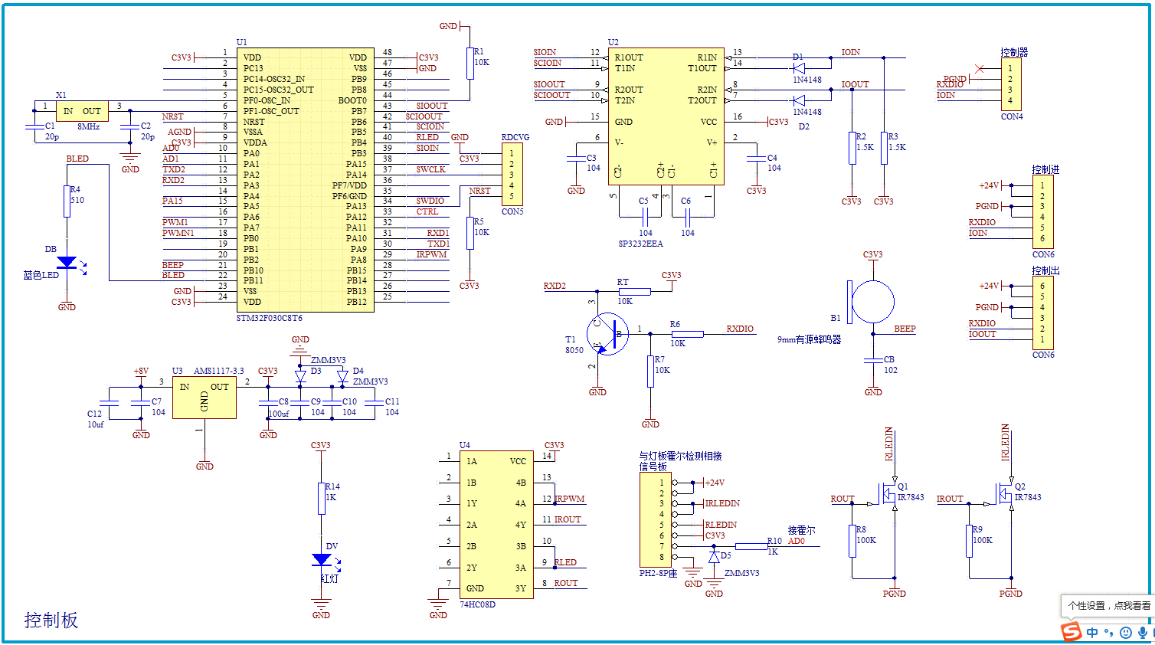
Task: Click the 控制板 sheet title text
Action: (x=51, y=620)
